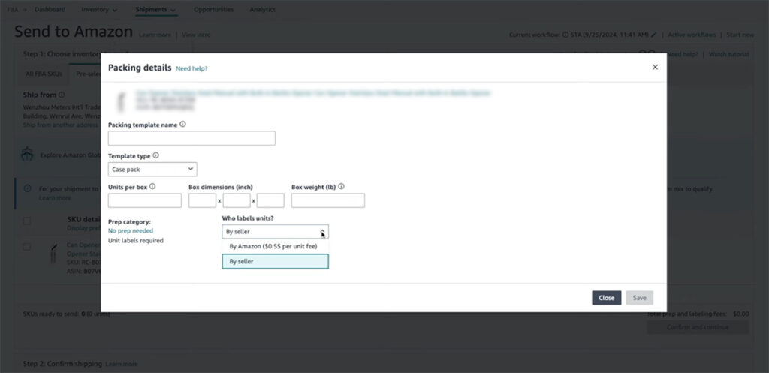Switch to the All FBA SKUs tab
The width and height of the screenshot is (769, 373).
(44, 74)
